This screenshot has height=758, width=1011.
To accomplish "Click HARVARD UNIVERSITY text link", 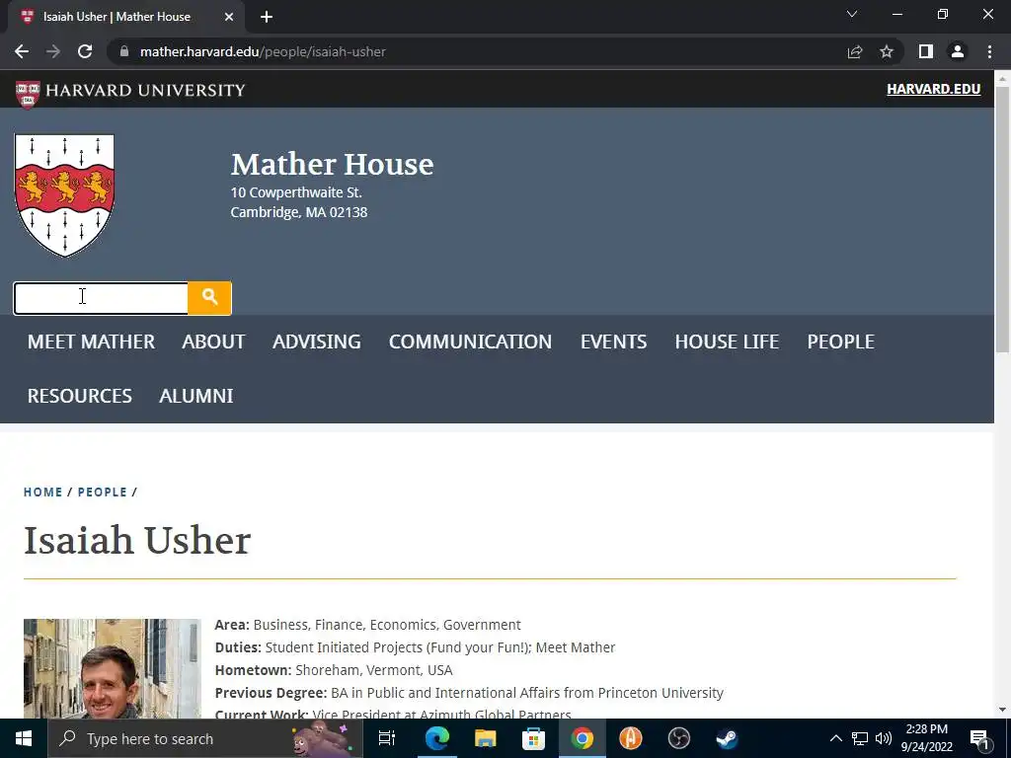I will tap(145, 90).
